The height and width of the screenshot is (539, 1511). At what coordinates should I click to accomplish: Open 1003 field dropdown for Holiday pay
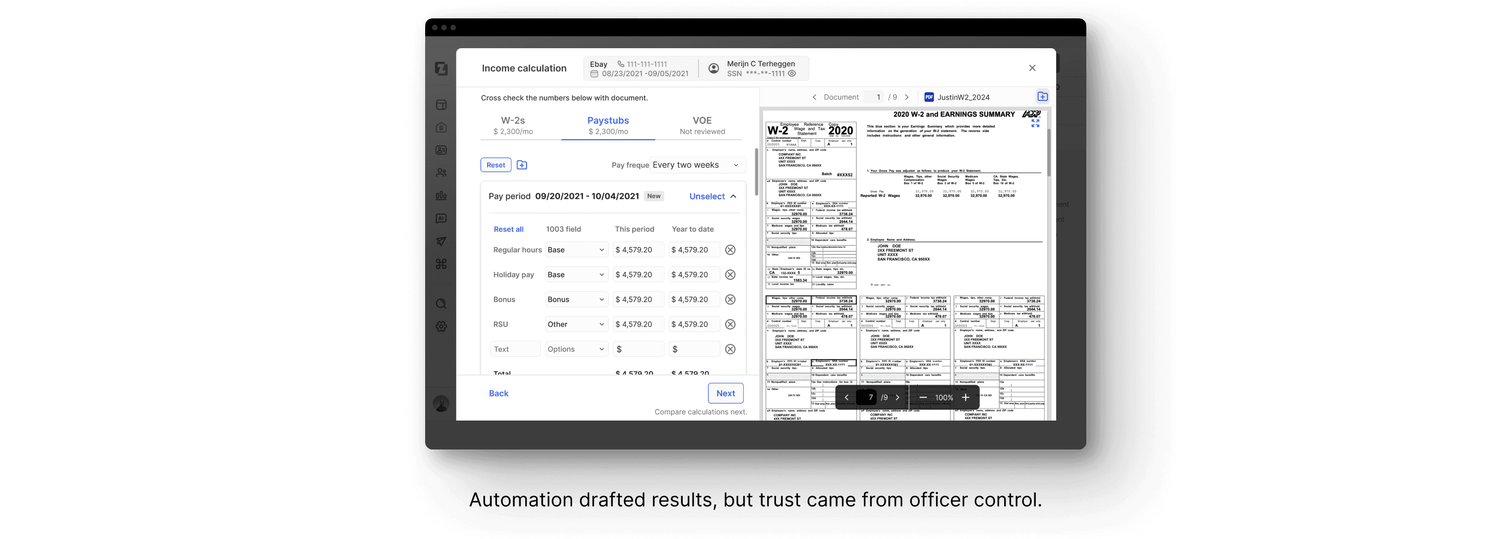pos(576,275)
